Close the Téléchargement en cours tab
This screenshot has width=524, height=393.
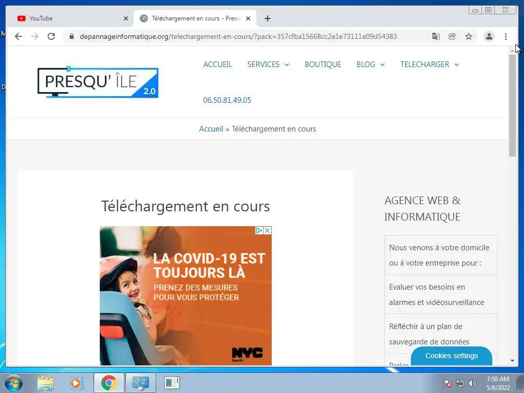click(248, 18)
